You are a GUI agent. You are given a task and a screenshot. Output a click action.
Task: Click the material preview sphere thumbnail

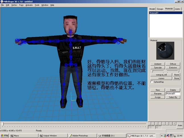click(x=165, y=51)
